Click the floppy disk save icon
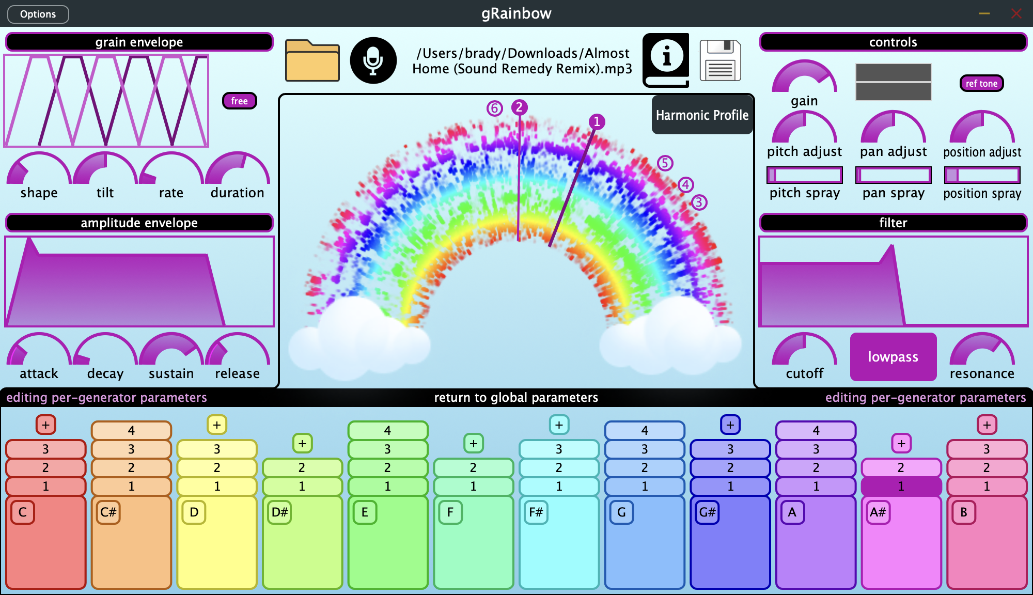The width and height of the screenshot is (1033, 595). point(720,60)
